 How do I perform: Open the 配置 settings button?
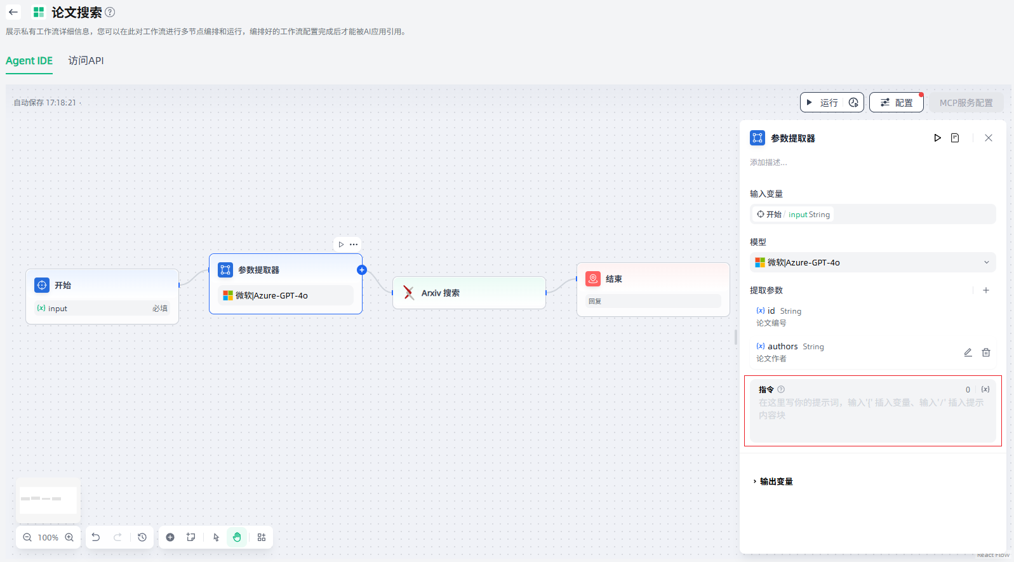896,102
